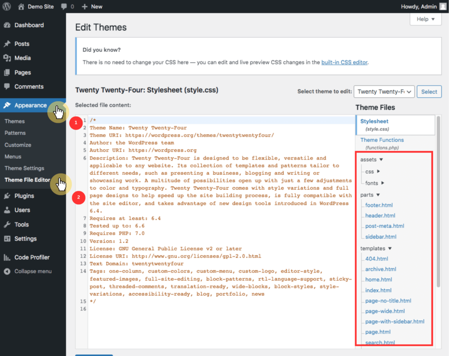Click the Collapse menu arrow icon
The image size is (449, 356).
[x=7, y=271]
